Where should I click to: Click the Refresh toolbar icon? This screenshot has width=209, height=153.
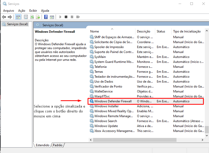point(32,17)
